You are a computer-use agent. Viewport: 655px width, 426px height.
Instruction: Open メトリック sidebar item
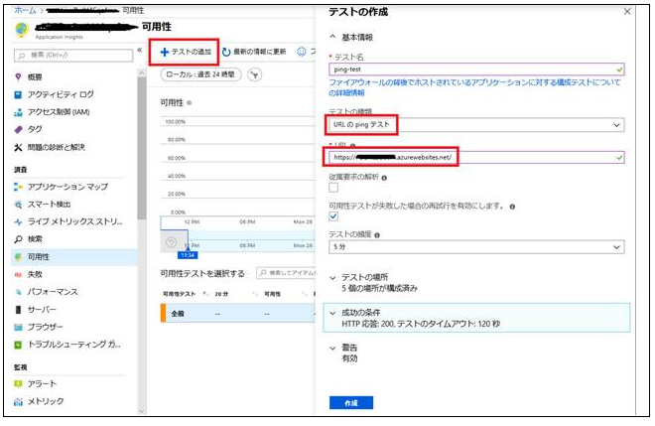(x=45, y=400)
